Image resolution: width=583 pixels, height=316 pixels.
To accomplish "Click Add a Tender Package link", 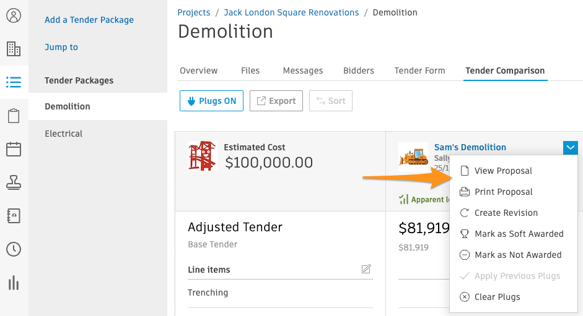I will coord(89,20).
